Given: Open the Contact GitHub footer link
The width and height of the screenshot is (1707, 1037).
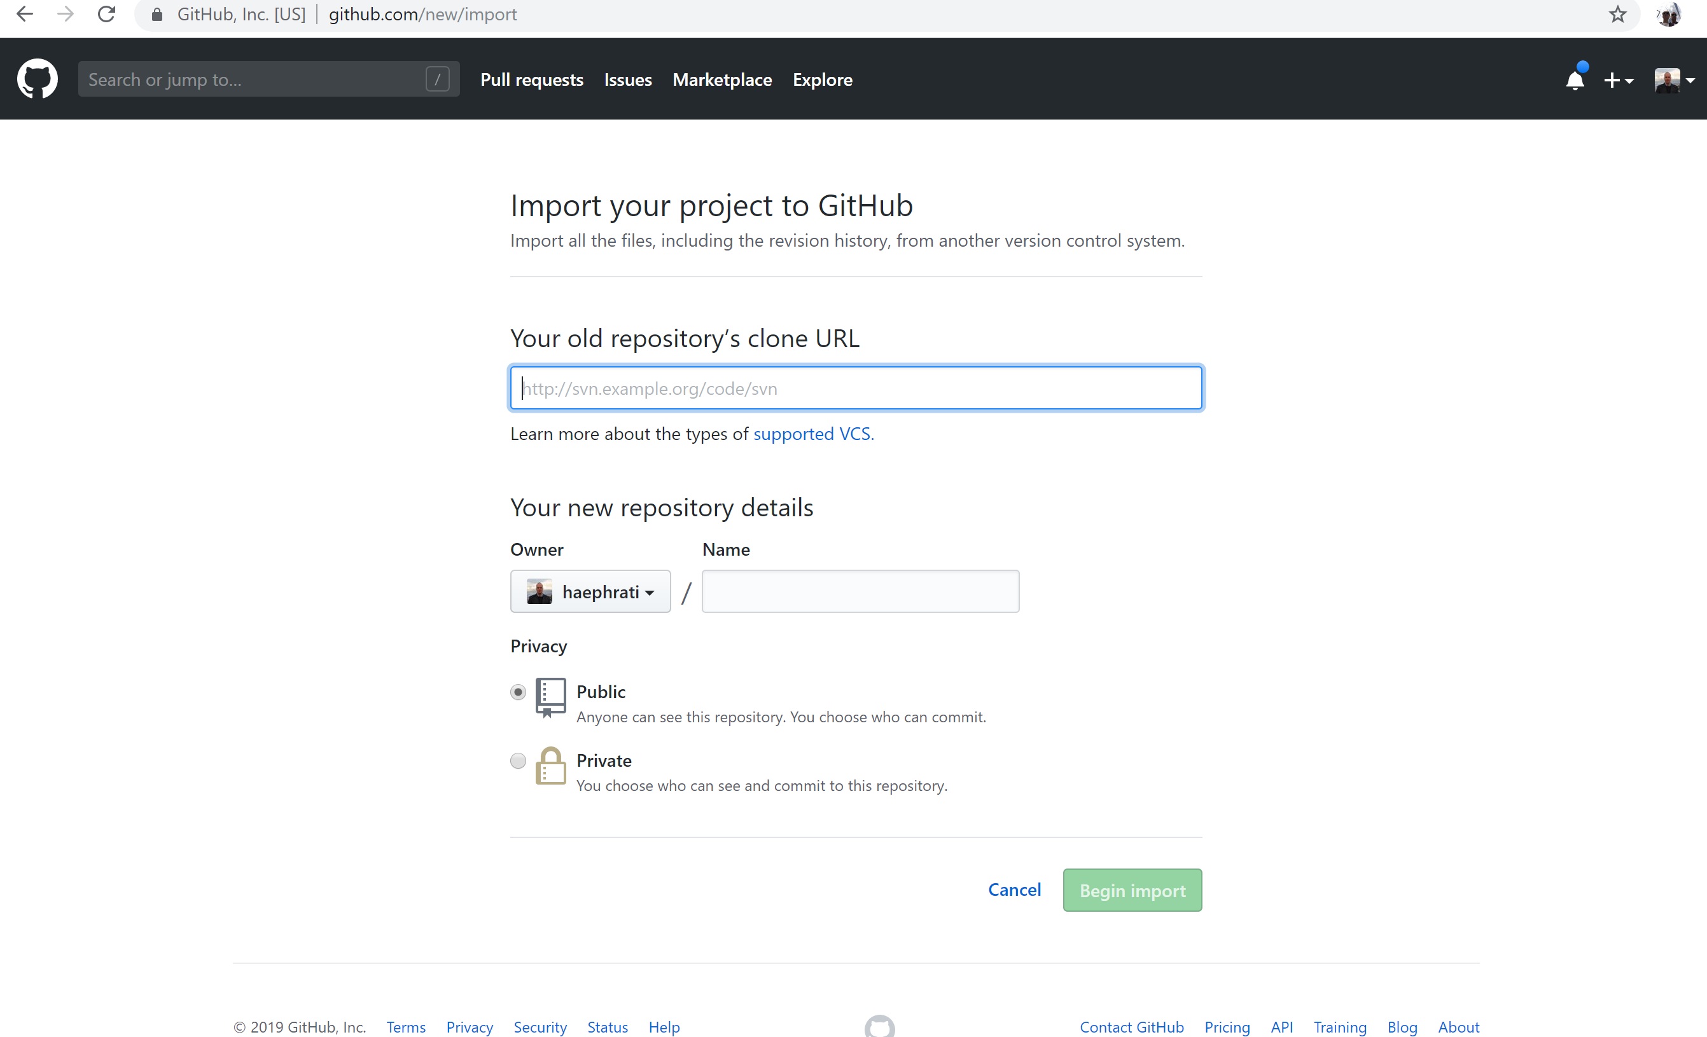Looking at the screenshot, I should [1131, 1027].
